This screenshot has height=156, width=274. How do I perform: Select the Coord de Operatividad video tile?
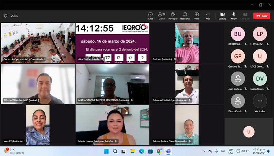pyautogui.click(x=38, y=43)
